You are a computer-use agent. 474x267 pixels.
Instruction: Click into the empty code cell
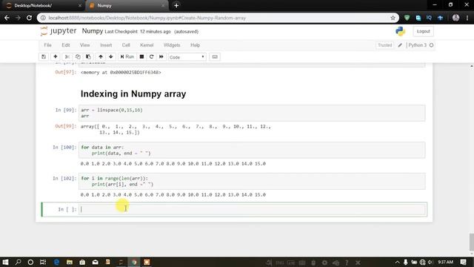pyautogui.click(x=252, y=209)
